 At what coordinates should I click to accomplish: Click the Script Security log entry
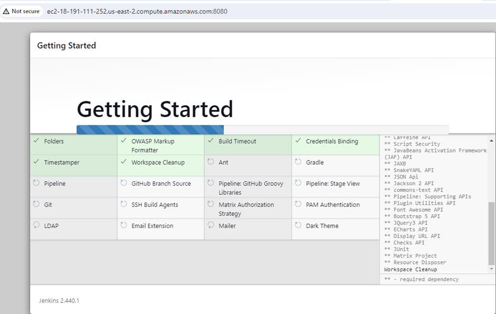tap(412, 144)
